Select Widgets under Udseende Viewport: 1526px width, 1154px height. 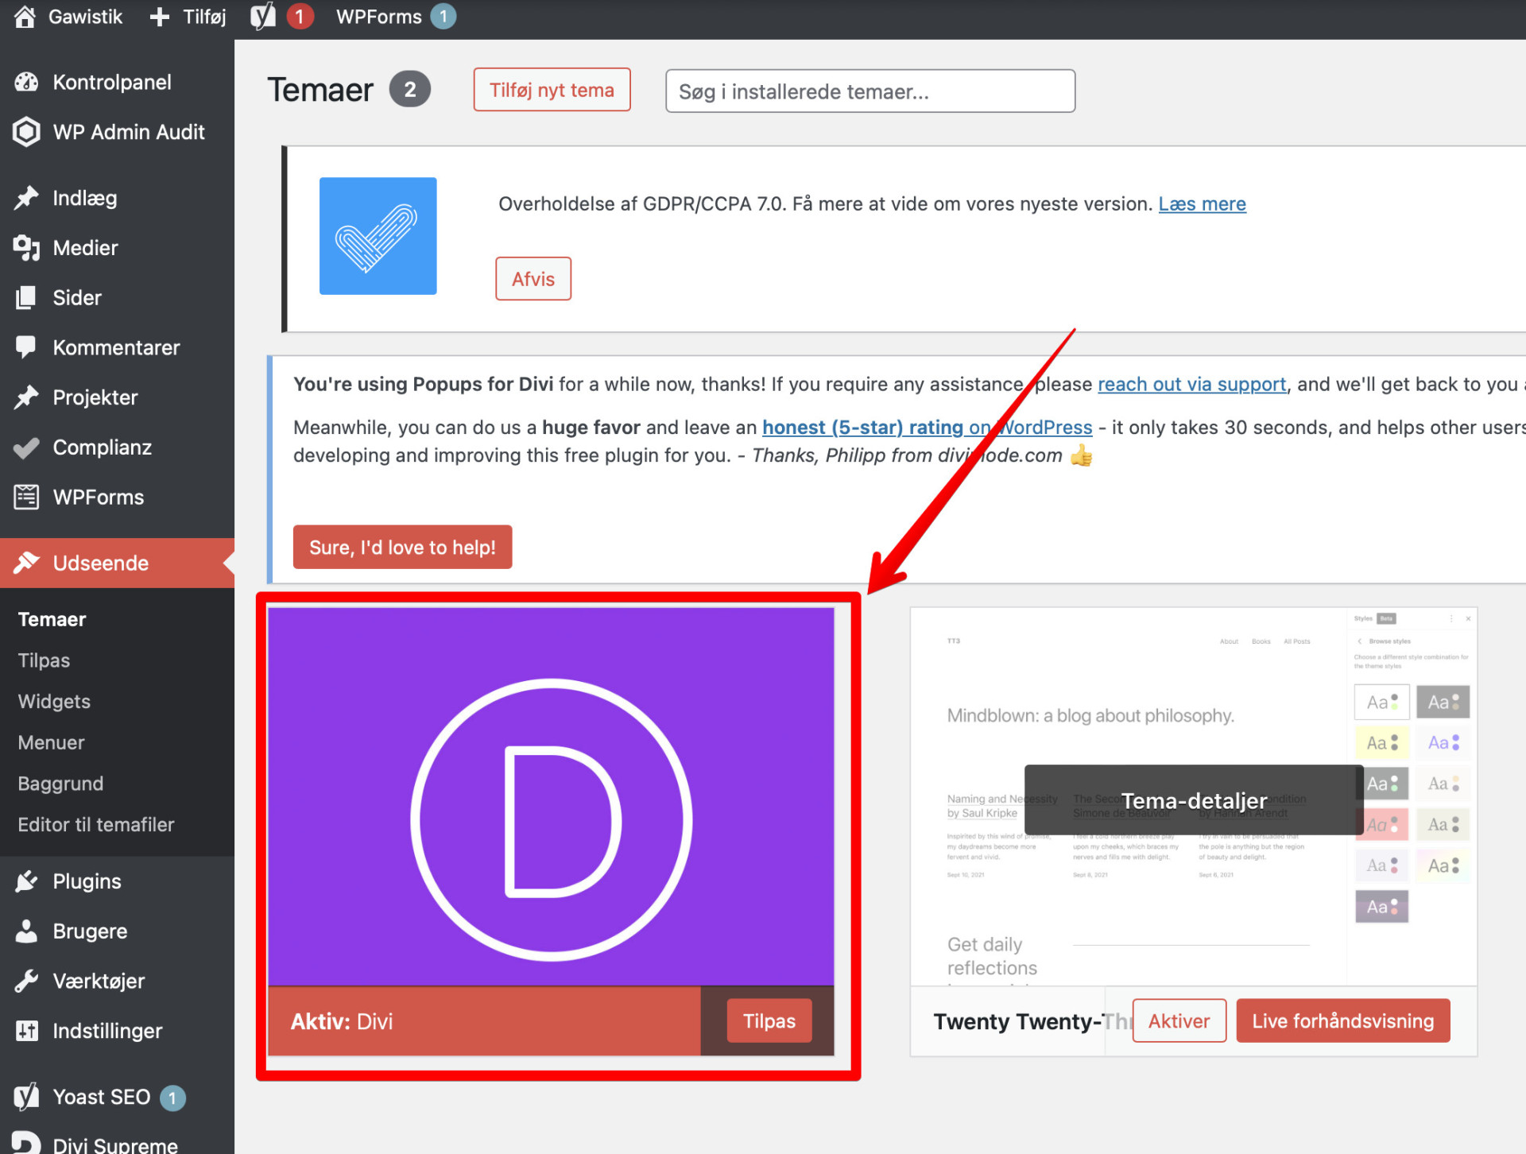click(x=54, y=702)
